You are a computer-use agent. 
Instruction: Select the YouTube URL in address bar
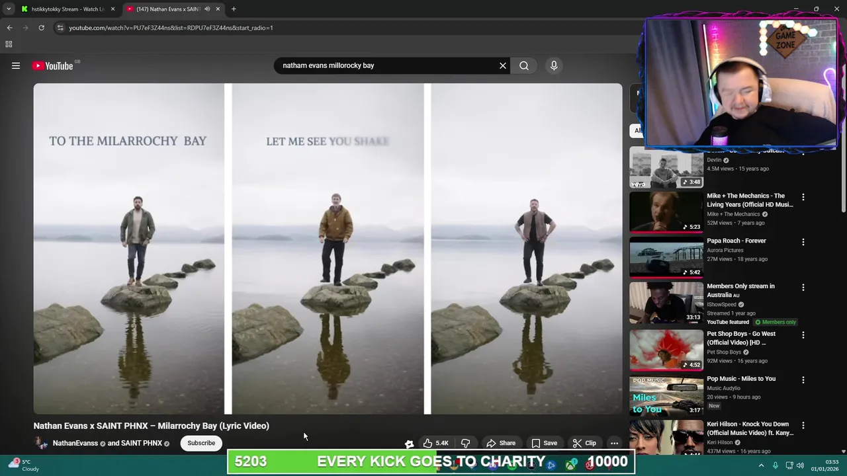click(x=171, y=28)
